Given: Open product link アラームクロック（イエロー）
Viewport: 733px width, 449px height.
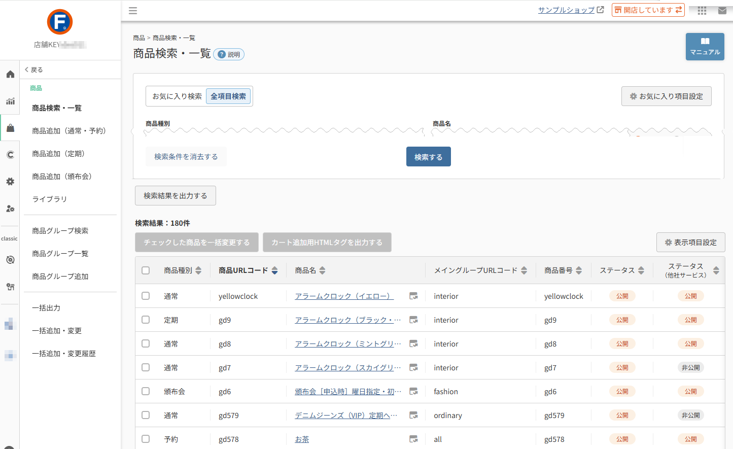Looking at the screenshot, I should 344,296.
